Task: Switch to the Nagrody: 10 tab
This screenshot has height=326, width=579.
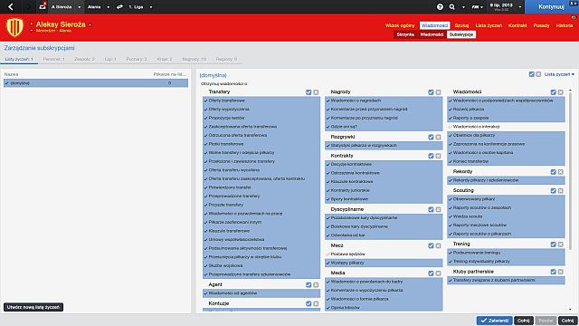Action: coord(194,59)
